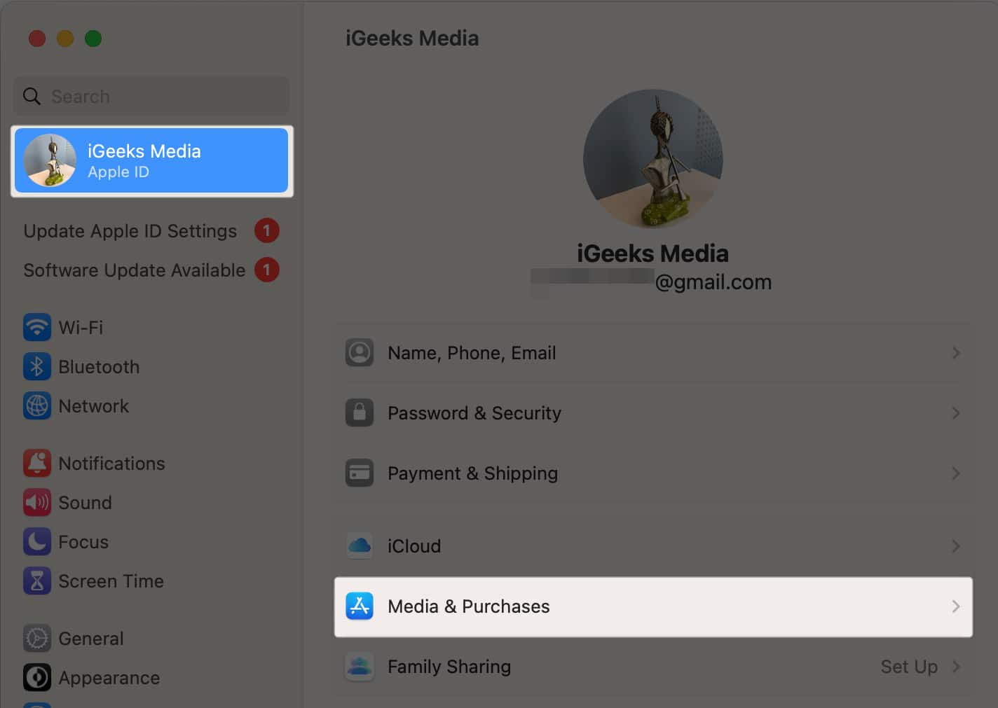Open Network settings label
The image size is (998, 708).
click(94, 405)
